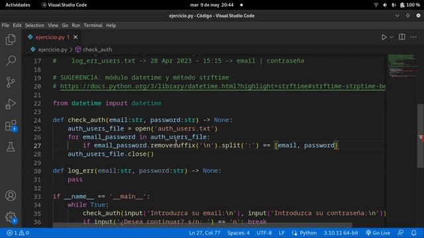The height and width of the screenshot is (238, 424).
Task: Click the vertical editor scrollbar
Action: [x=421, y=136]
